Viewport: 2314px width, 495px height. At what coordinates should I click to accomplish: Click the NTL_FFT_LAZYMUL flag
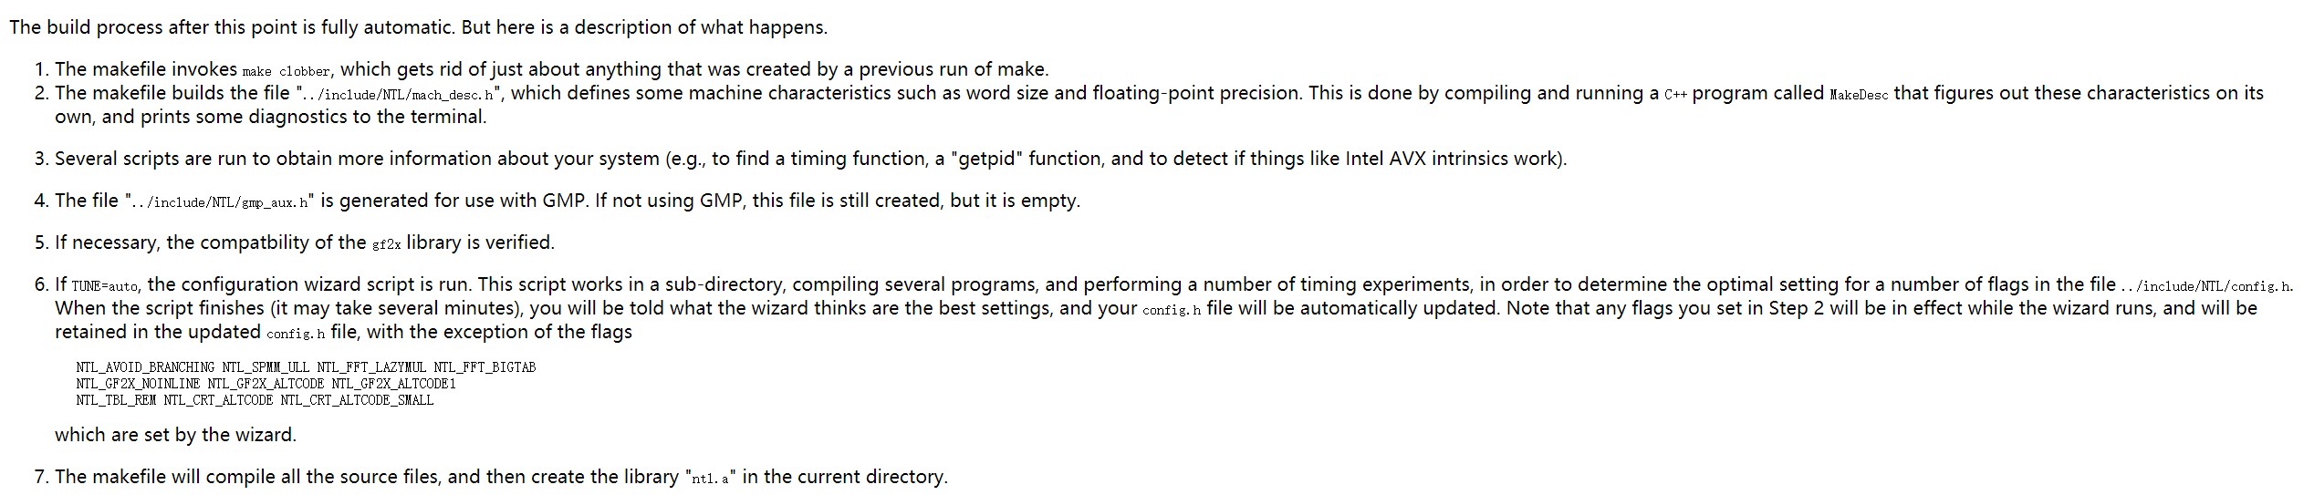[371, 367]
